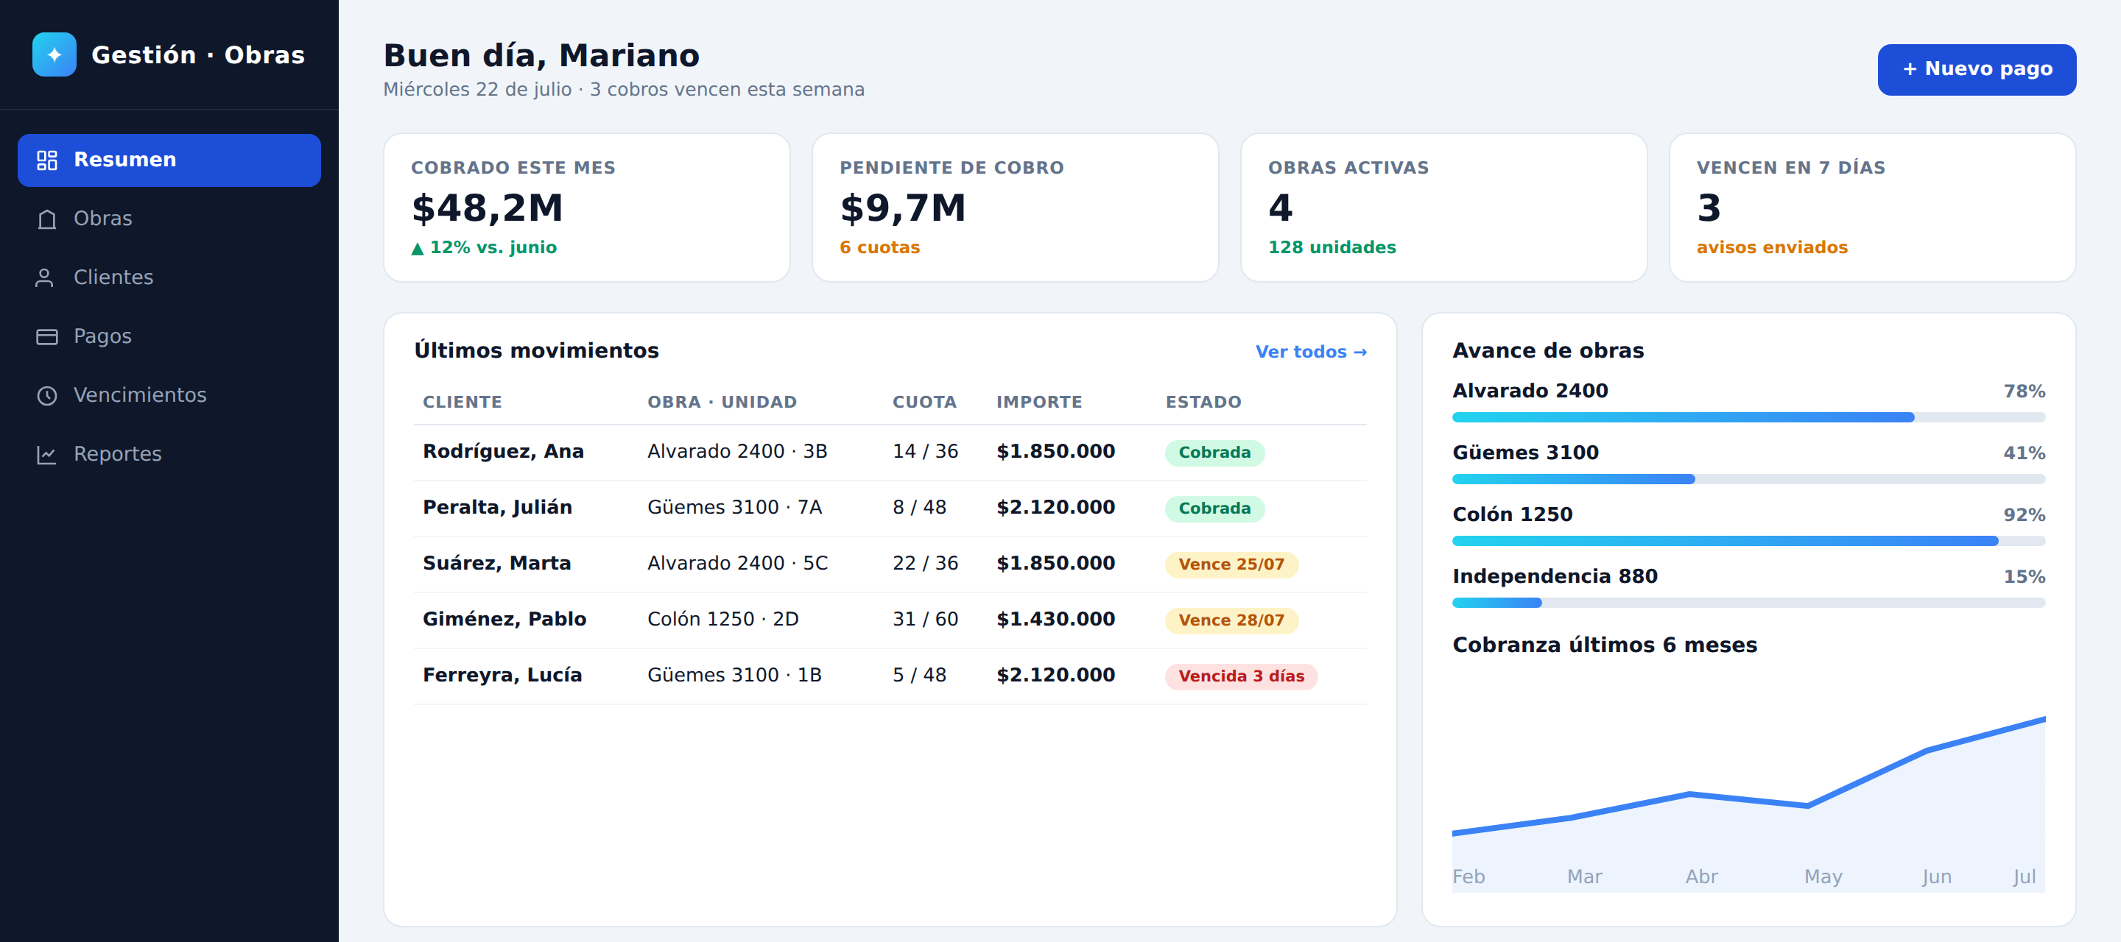
Task: Click the Vencimientos clock icon
Action: [47, 396]
